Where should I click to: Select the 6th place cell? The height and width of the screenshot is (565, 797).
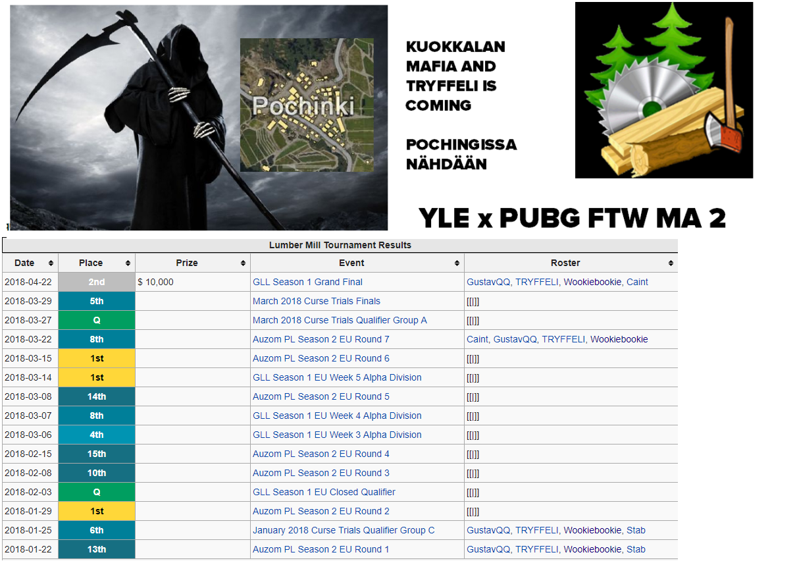point(97,530)
